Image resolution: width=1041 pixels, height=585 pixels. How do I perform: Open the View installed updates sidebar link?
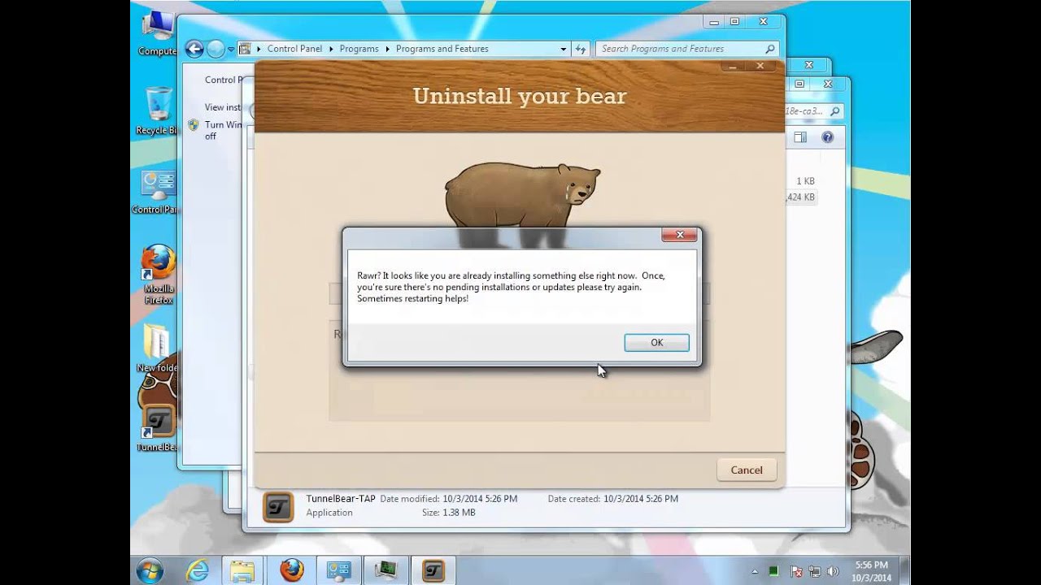tap(223, 107)
